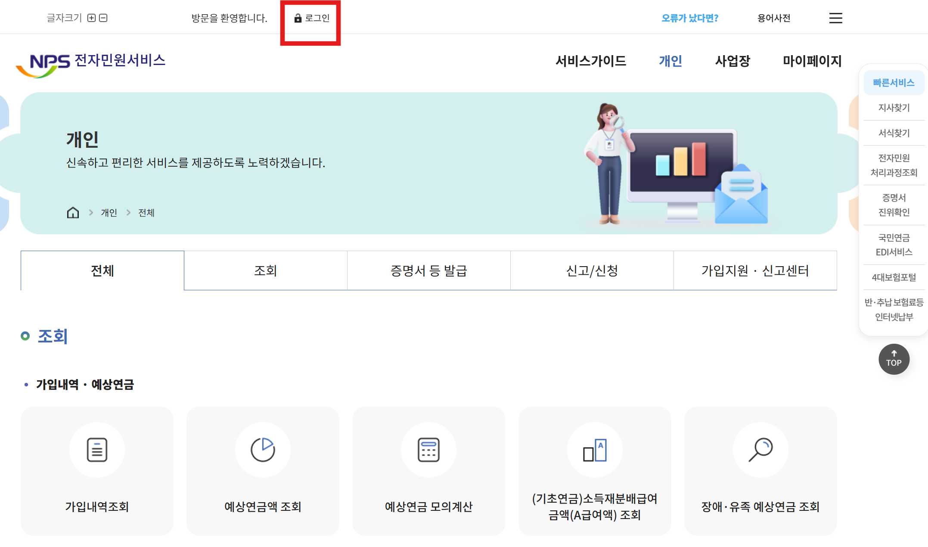The image size is (928, 547).
Task: Select the 예상연금액 조회 pie chart icon
Action: click(x=262, y=450)
